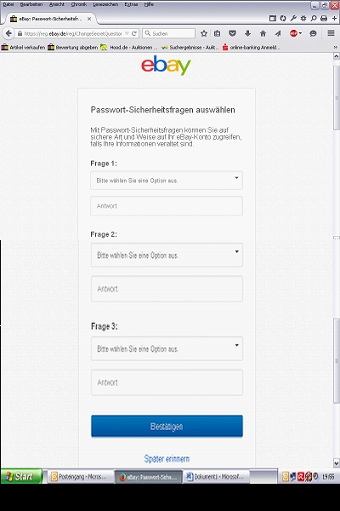
Task: Open the hamburger menu icon
Action: coord(331,33)
